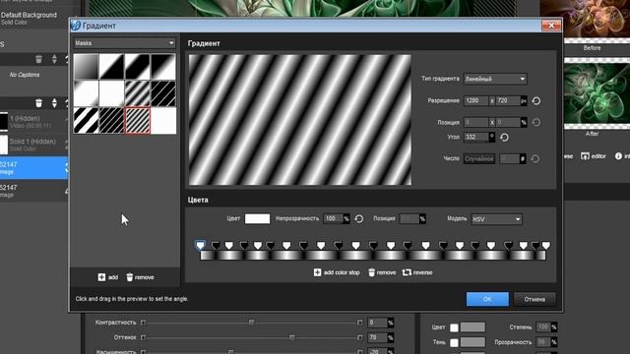Select the highlighted 52147 image layer
This screenshot has width=630, height=354.
33,168
